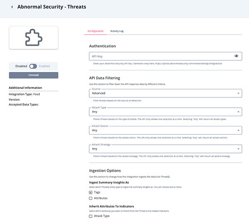
Task: Click the 'Integration Type: Feed' text
Action: point(24,94)
